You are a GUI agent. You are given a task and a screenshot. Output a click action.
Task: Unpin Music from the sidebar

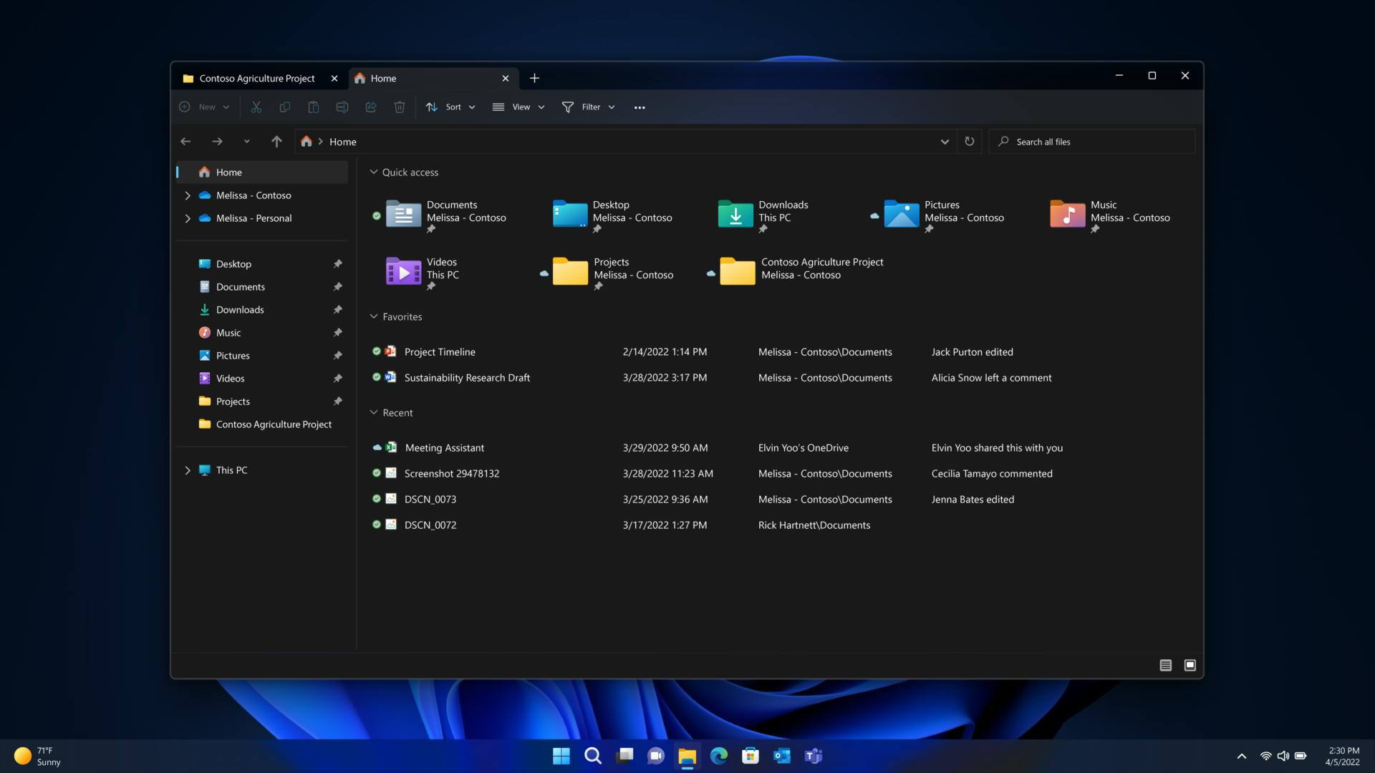pos(337,333)
